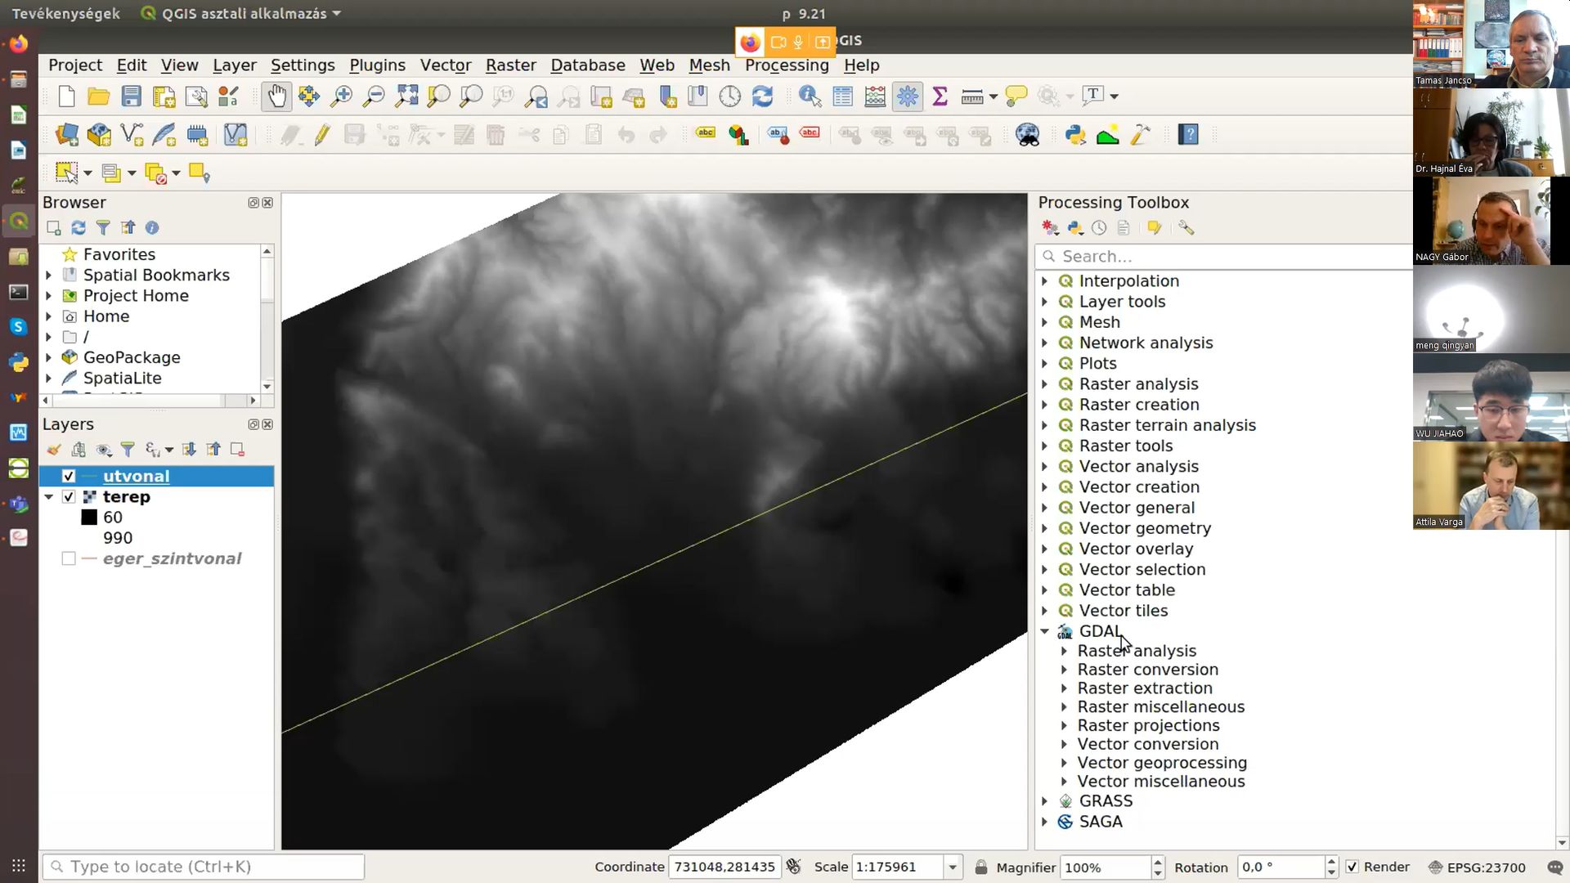Click the Browser panel filter icon
The width and height of the screenshot is (1570, 883).
[x=103, y=228]
